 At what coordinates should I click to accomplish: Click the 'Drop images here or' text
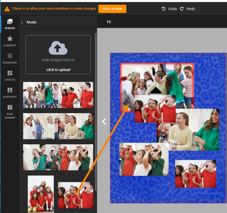click(58, 60)
